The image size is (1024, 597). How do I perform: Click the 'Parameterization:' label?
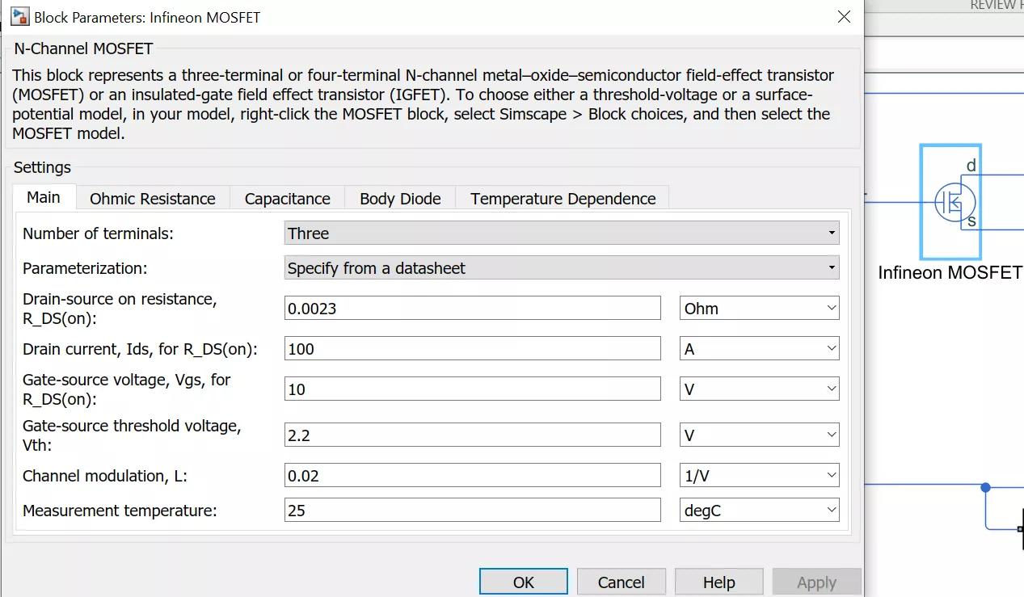[85, 268]
